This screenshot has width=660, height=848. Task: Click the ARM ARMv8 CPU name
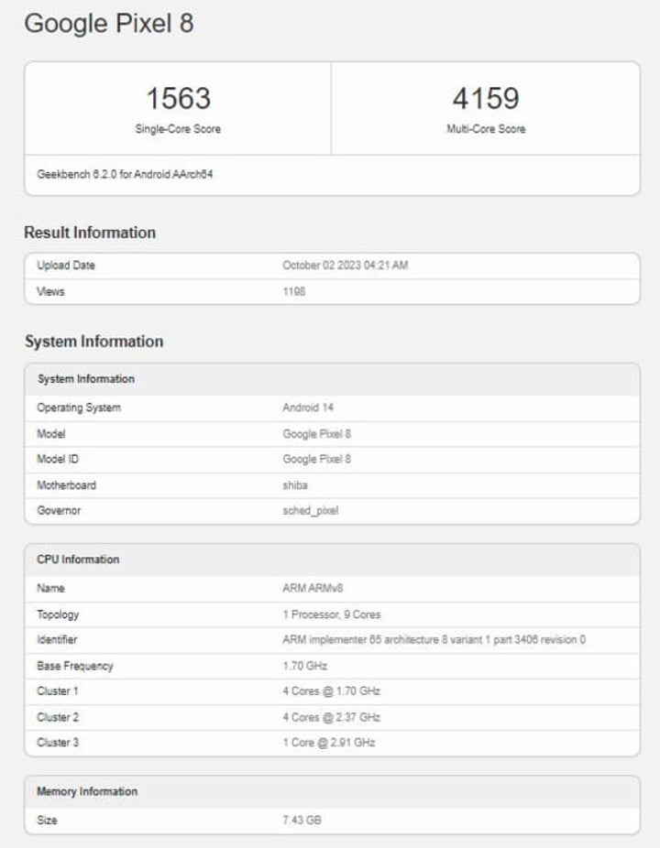pos(313,588)
